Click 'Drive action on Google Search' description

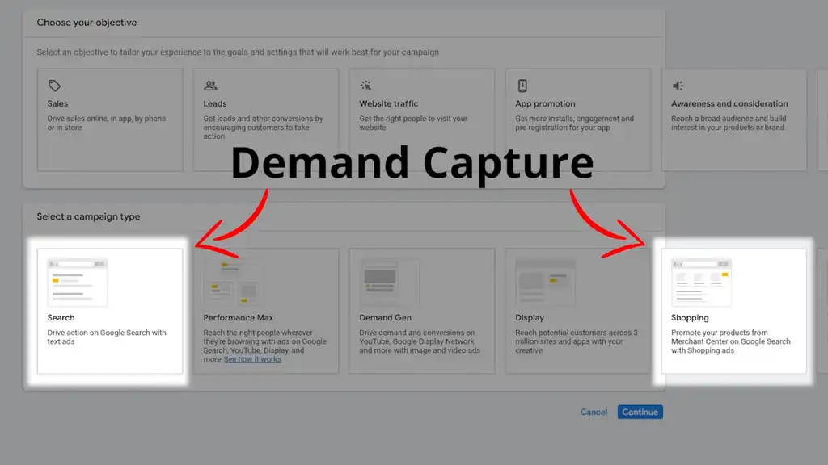pyautogui.click(x=107, y=337)
